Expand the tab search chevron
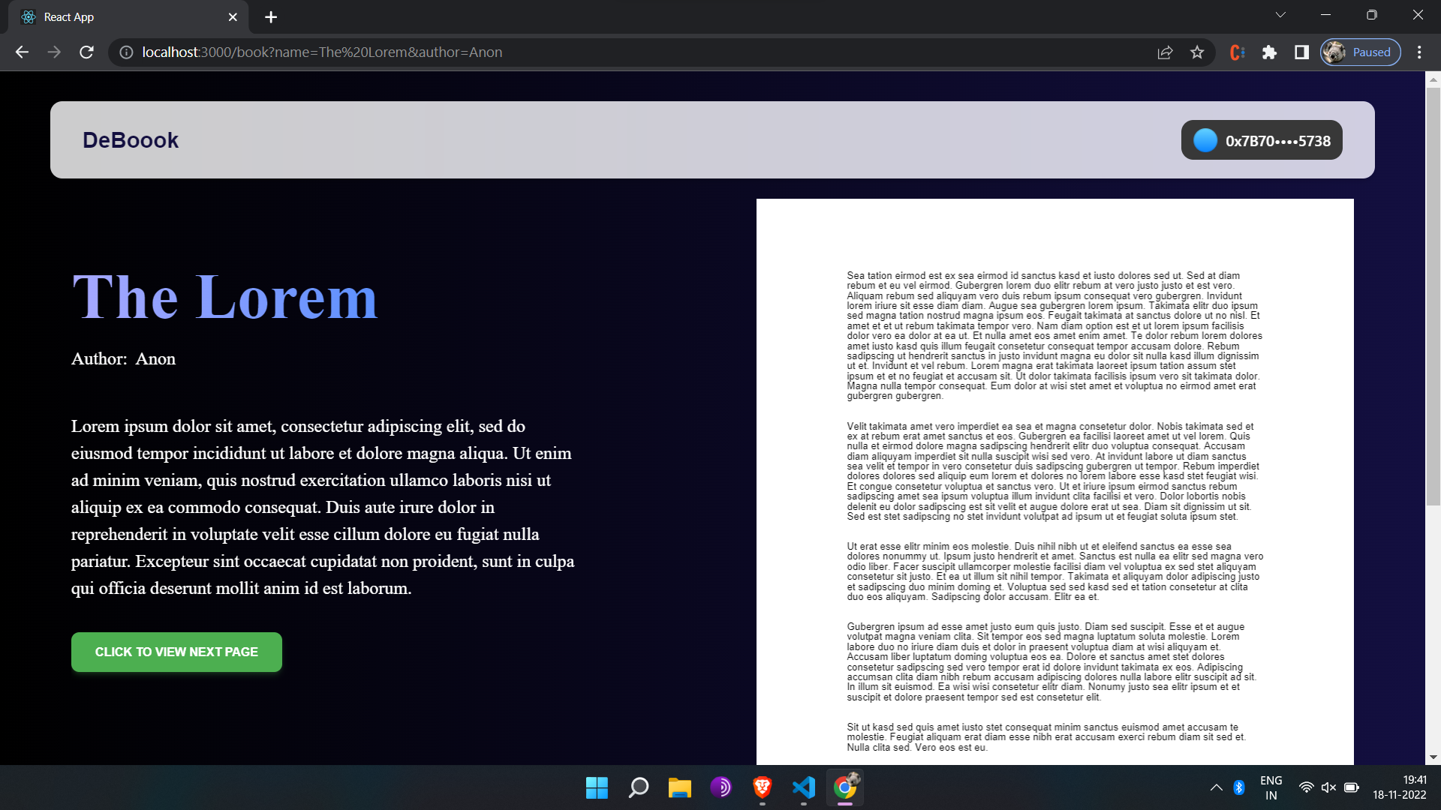 coord(1280,15)
